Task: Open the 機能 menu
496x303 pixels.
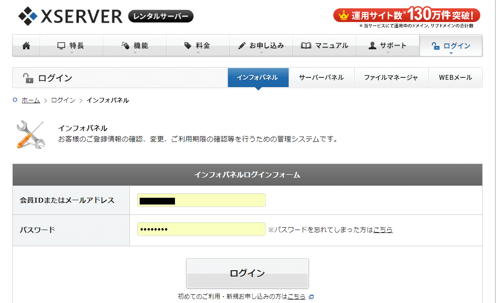Action: coord(135,46)
